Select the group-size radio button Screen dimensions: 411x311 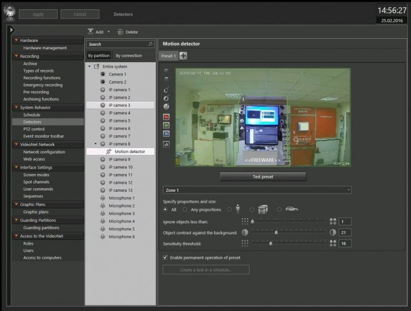(x=252, y=210)
